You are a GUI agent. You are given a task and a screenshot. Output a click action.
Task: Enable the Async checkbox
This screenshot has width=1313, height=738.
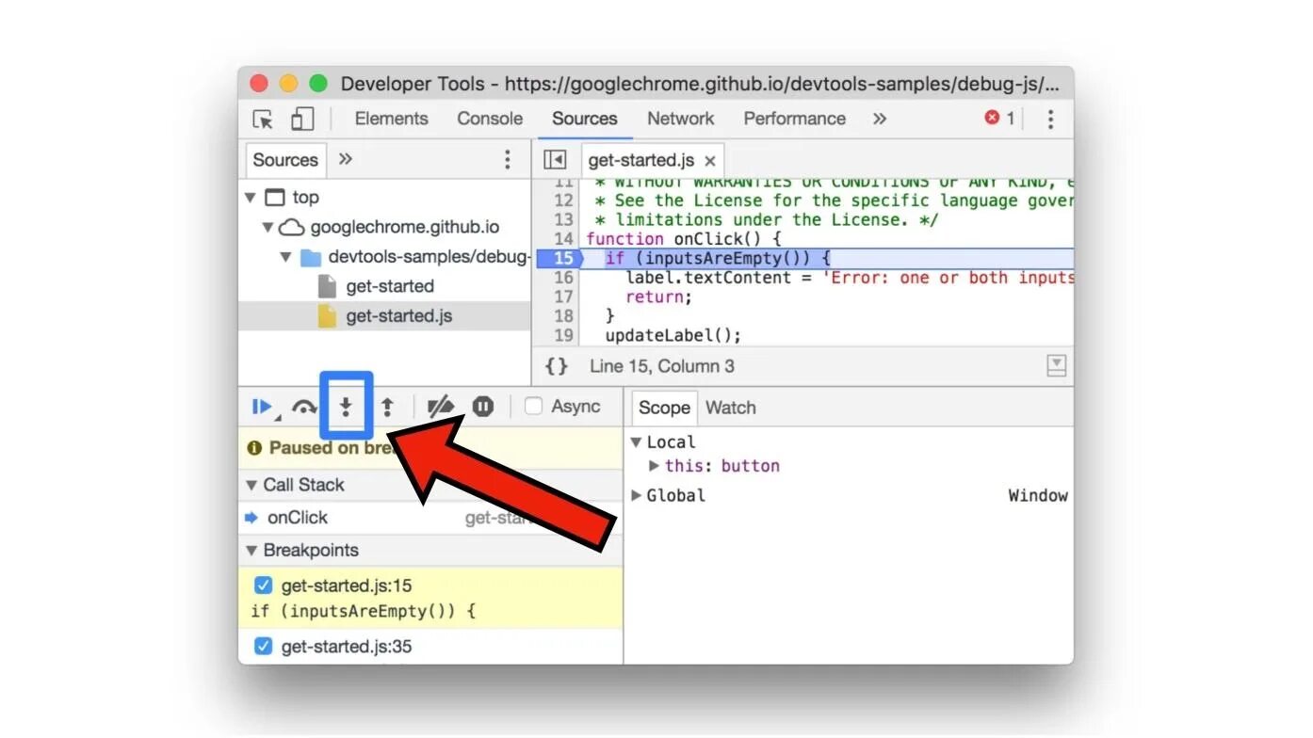[x=533, y=406]
